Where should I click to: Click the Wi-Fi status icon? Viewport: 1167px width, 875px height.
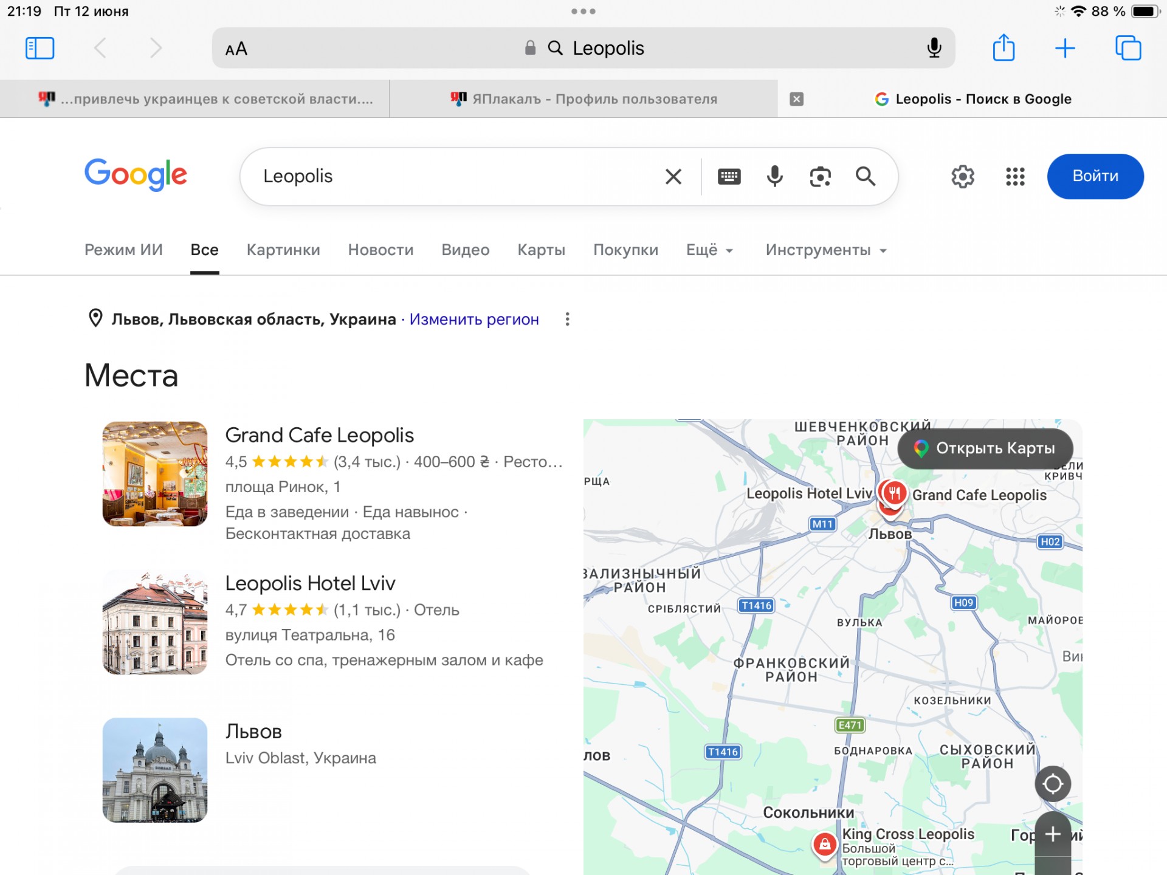(1078, 11)
